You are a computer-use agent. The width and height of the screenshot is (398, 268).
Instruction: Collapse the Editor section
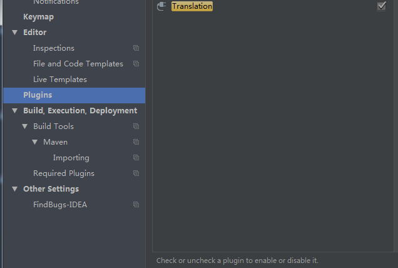(x=15, y=33)
